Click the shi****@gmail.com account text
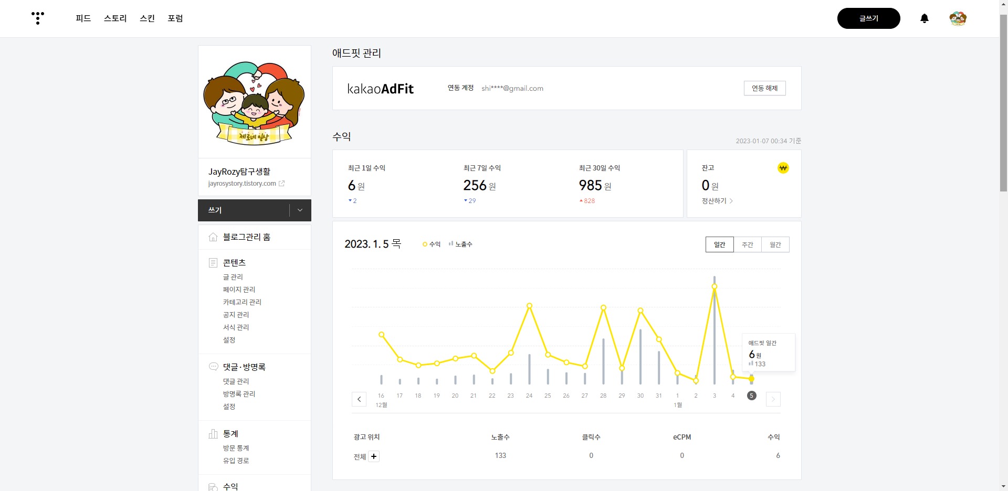The height and width of the screenshot is (491, 1008). coord(512,88)
